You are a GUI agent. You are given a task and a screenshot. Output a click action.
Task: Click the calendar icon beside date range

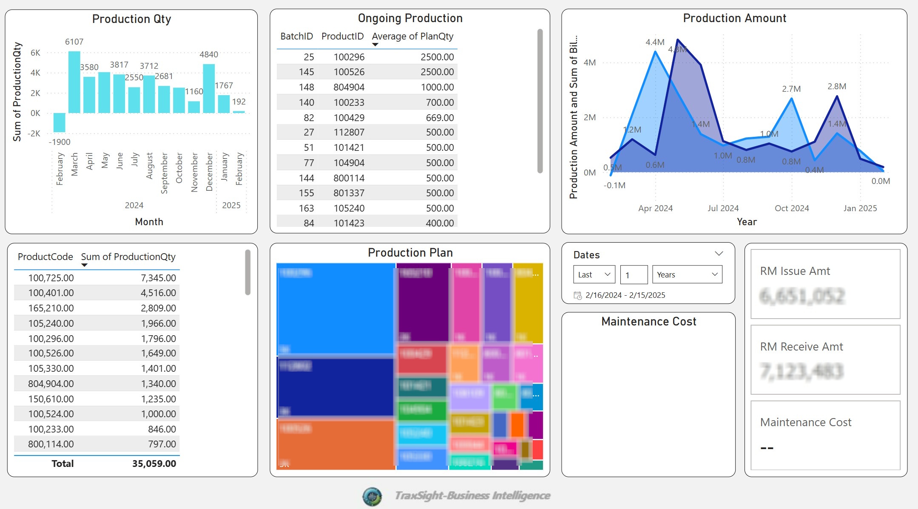point(577,295)
